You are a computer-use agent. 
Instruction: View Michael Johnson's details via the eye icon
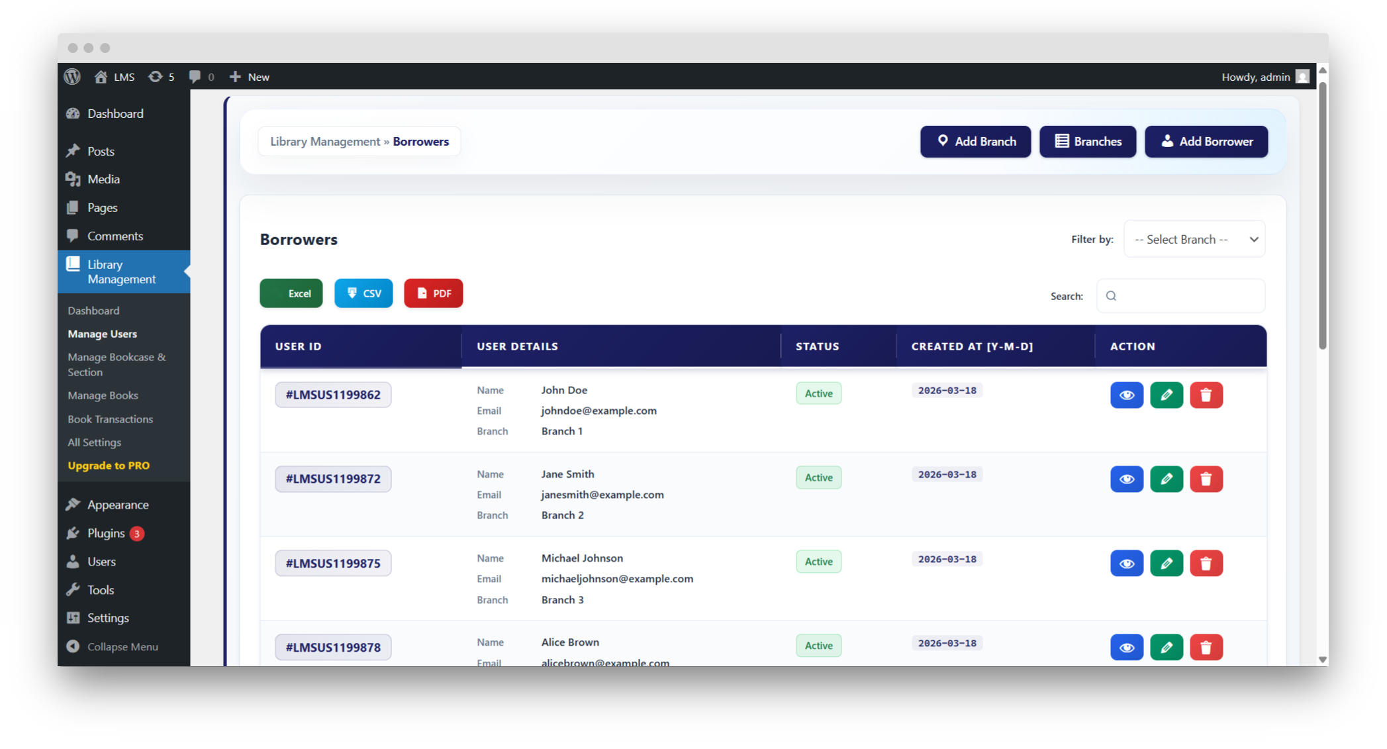click(1126, 564)
